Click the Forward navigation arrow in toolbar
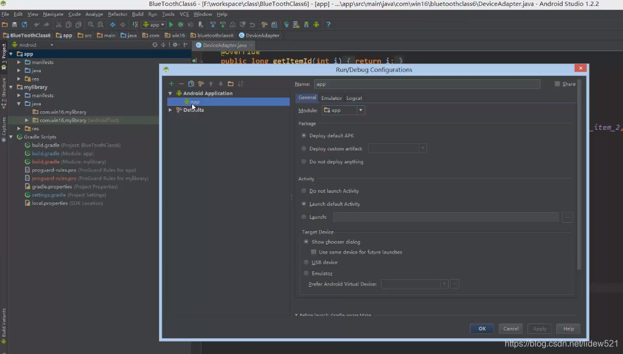Screen dimensions: 623x354 [x=123, y=24]
